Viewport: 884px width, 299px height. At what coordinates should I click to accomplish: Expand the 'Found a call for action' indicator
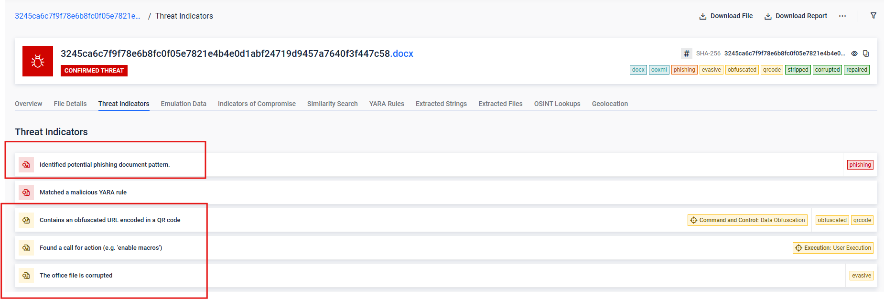[x=101, y=248]
